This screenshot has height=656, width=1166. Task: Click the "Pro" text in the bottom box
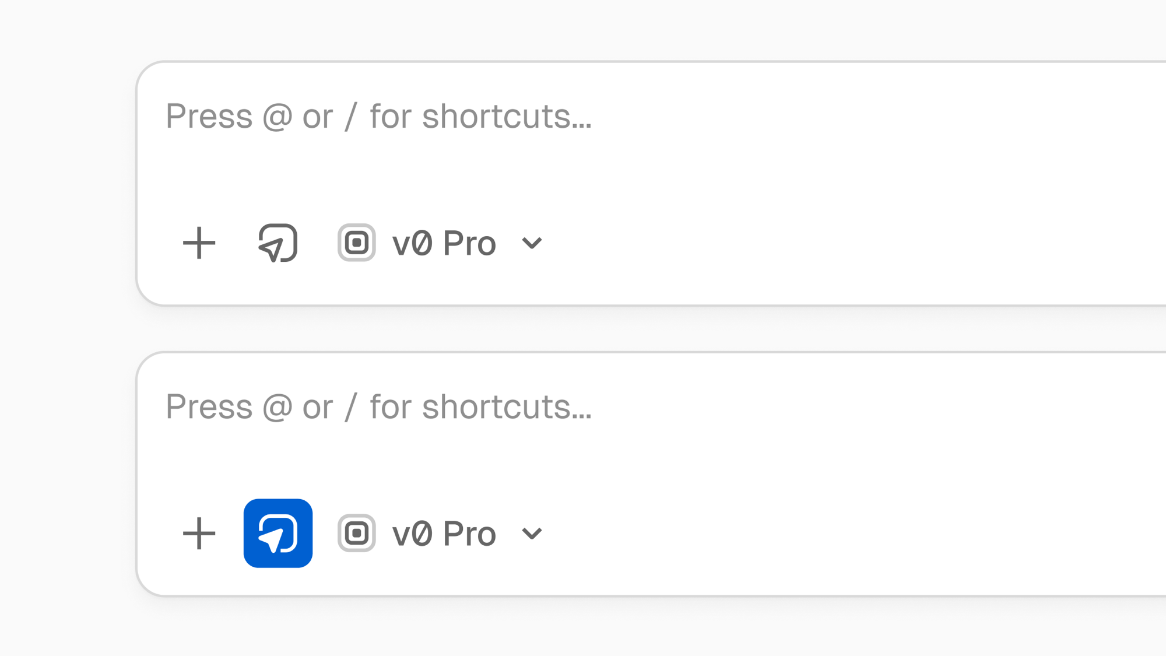click(469, 533)
